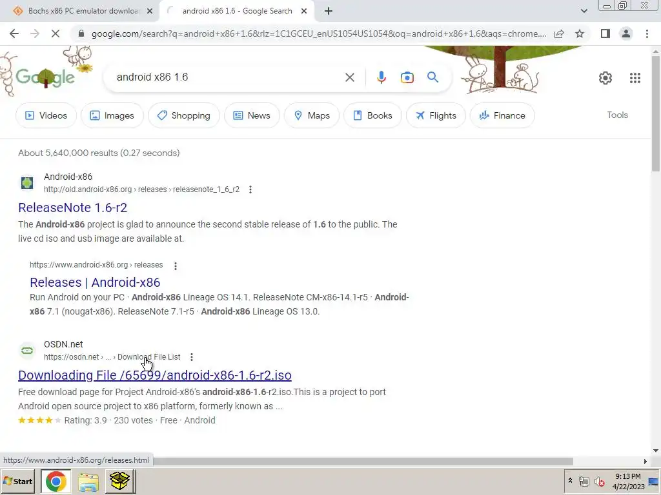Open the box app on taskbar

(x=119, y=481)
